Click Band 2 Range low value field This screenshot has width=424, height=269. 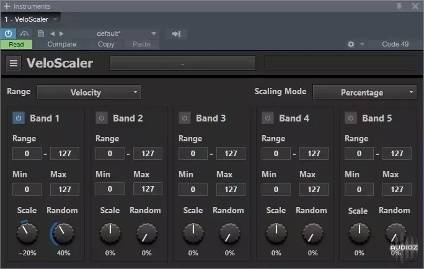110,154
